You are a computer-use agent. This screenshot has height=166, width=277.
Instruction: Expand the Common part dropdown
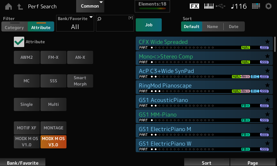click(x=90, y=6)
